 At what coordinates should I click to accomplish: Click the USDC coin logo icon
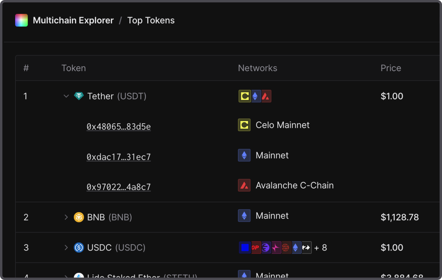(x=79, y=248)
